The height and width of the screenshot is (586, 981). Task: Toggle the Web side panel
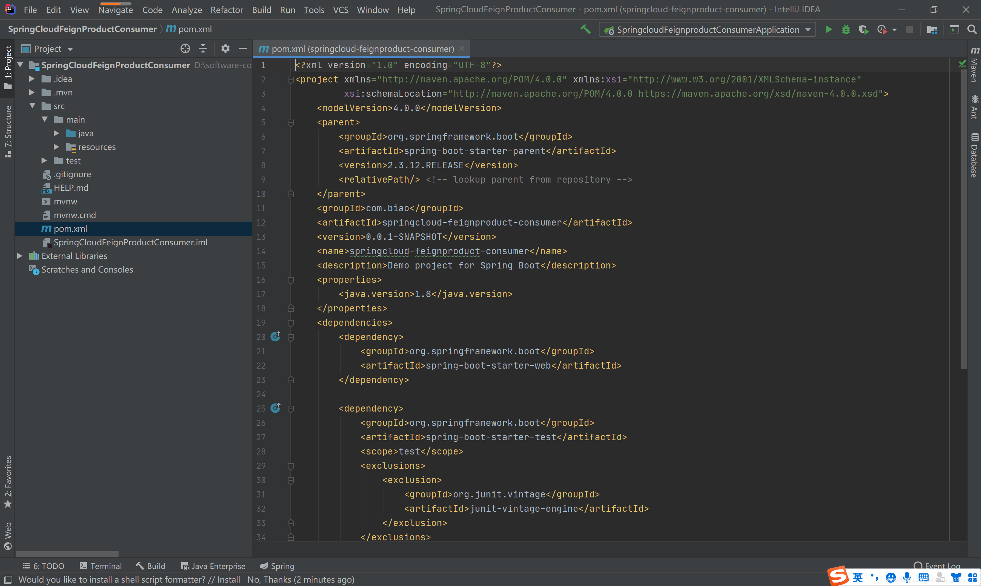click(7, 536)
